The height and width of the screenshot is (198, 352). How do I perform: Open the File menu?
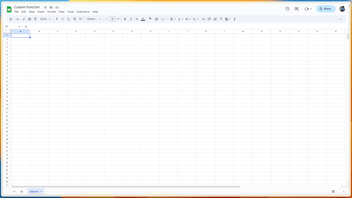(x=17, y=12)
